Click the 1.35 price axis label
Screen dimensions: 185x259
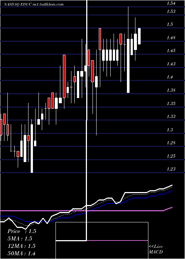point(171,104)
